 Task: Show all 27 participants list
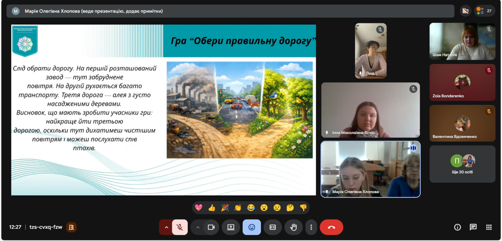[485, 11]
